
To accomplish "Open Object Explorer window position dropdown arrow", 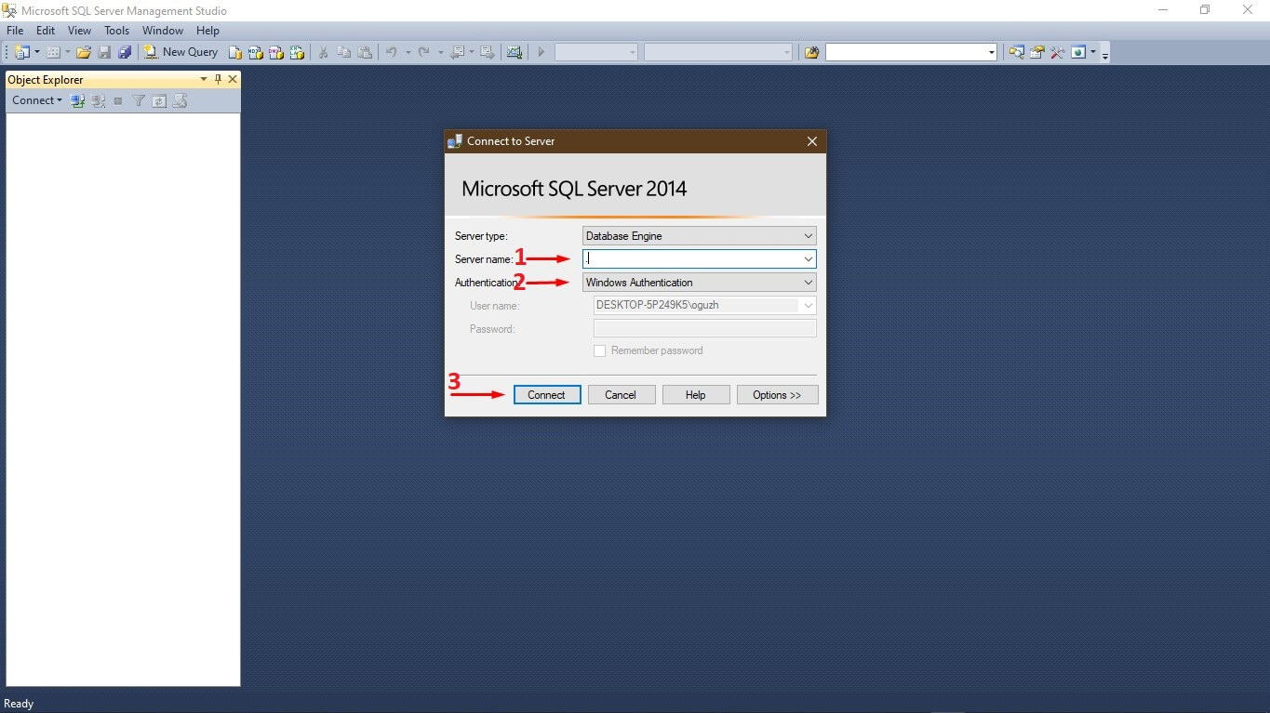I will click(x=204, y=80).
